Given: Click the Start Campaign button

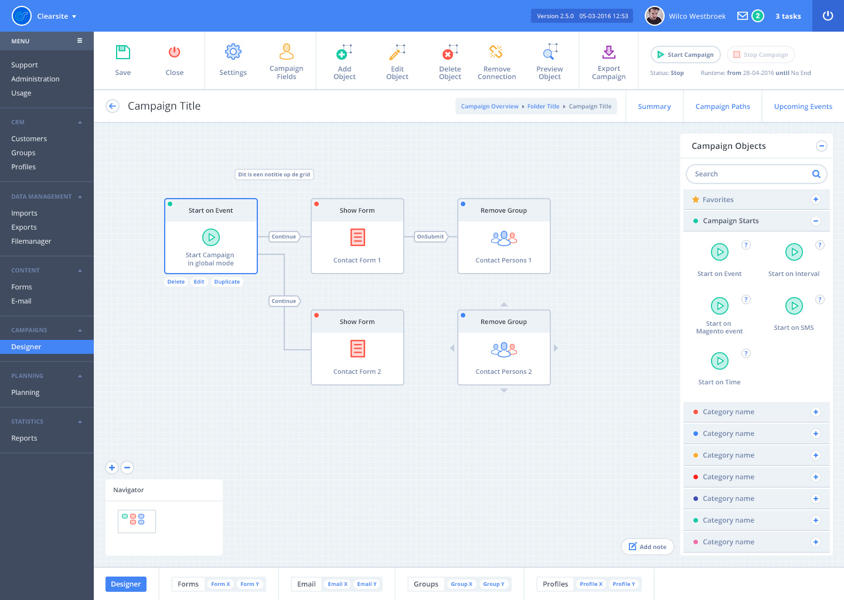Looking at the screenshot, I should pos(686,54).
